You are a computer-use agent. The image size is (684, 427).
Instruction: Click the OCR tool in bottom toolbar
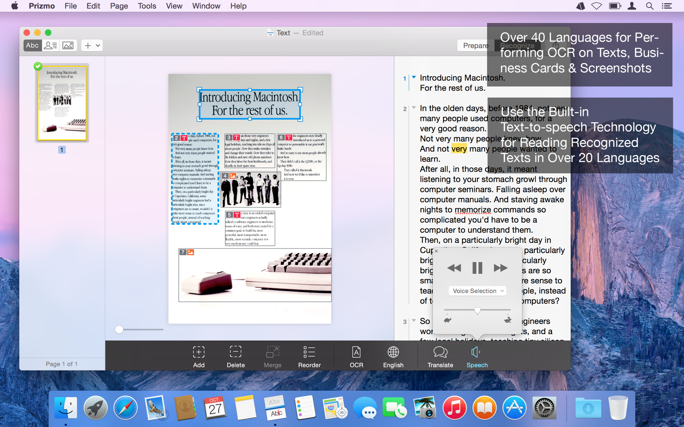tap(356, 356)
